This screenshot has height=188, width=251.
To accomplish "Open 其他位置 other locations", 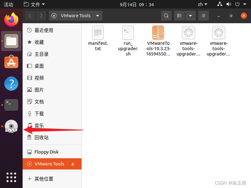I will (52, 179).
